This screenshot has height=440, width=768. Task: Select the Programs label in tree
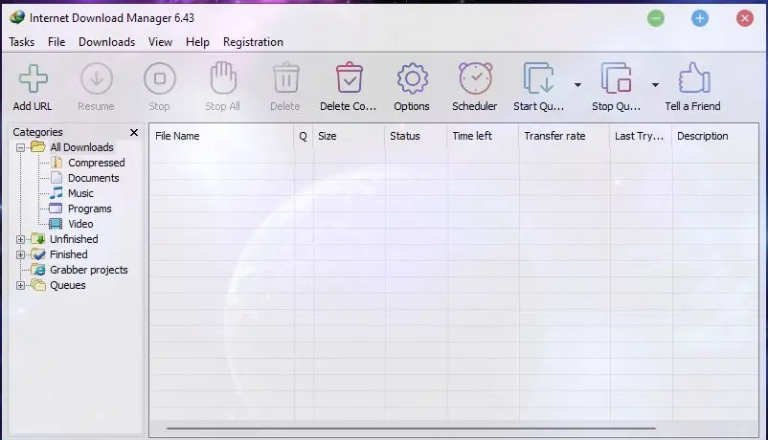pos(90,209)
